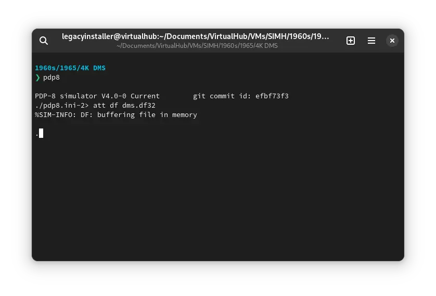Image resolution: width=436 pixels, height=296 pixels.
Task: Open a new terminal tab
Action: 351,41
